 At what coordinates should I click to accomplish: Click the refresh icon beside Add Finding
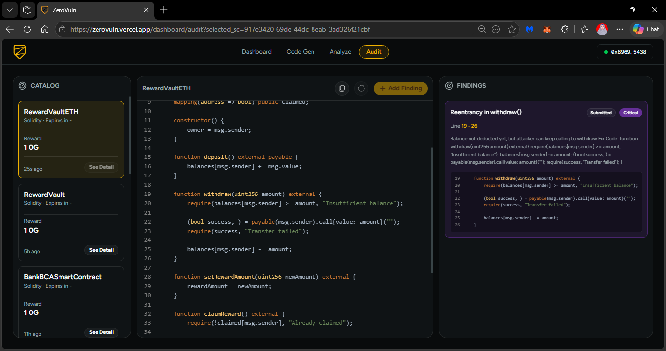(361, 88)
